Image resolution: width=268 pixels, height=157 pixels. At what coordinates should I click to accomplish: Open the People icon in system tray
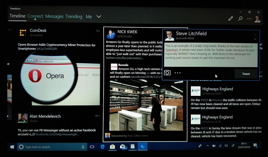point(200,146)
